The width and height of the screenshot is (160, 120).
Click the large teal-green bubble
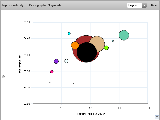pos(124,35)
